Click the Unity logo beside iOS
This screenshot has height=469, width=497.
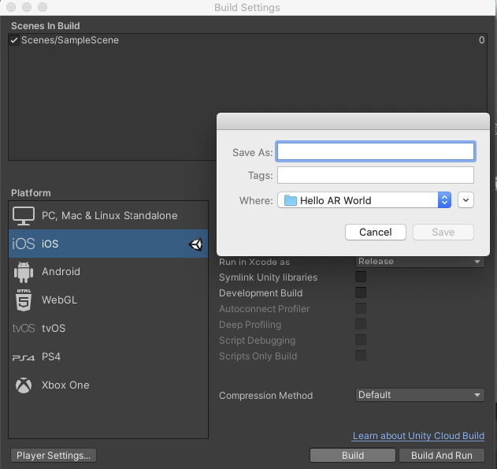195,244
